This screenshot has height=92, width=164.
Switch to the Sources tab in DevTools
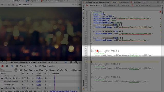point(33,62)
